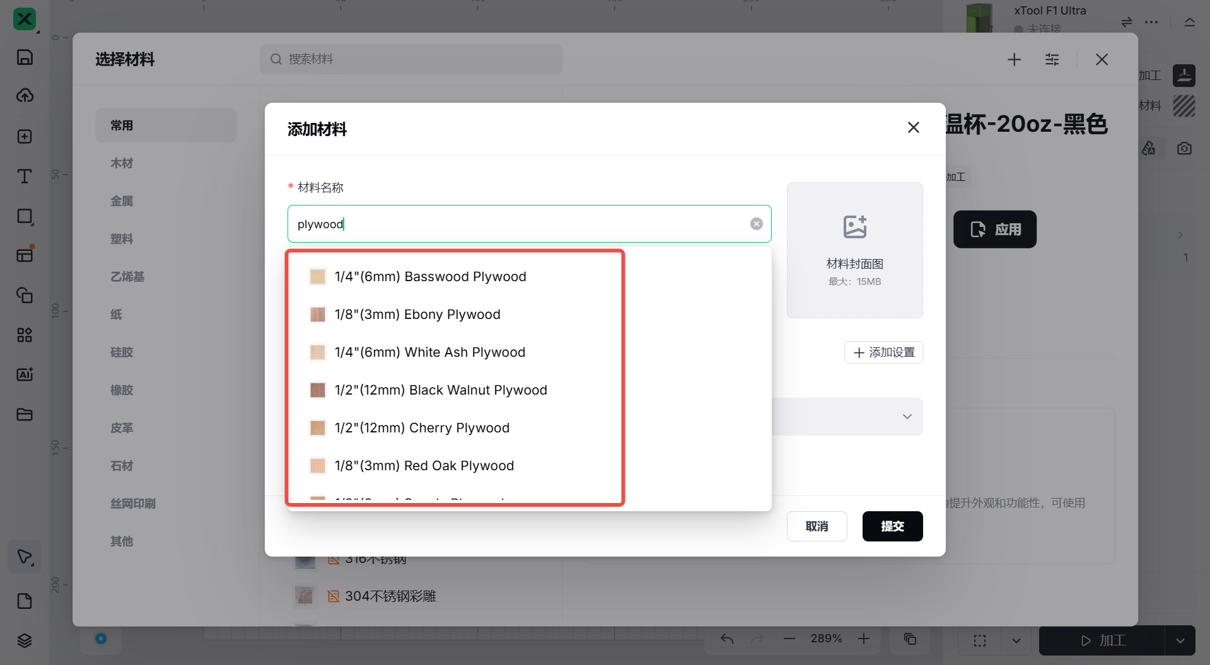Expand the dropdown chevron below 添加设置
The height and width of the screenshot is (665, 1210).
(x=907, y=417)
